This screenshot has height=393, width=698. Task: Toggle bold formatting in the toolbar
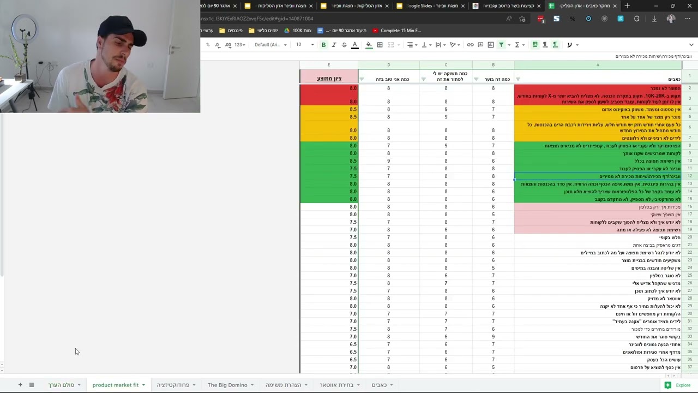pyautogui.click(x=323, y=45)
